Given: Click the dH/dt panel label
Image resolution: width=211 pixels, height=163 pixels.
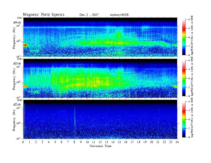Looking at the screenshot, I should 17,23.
